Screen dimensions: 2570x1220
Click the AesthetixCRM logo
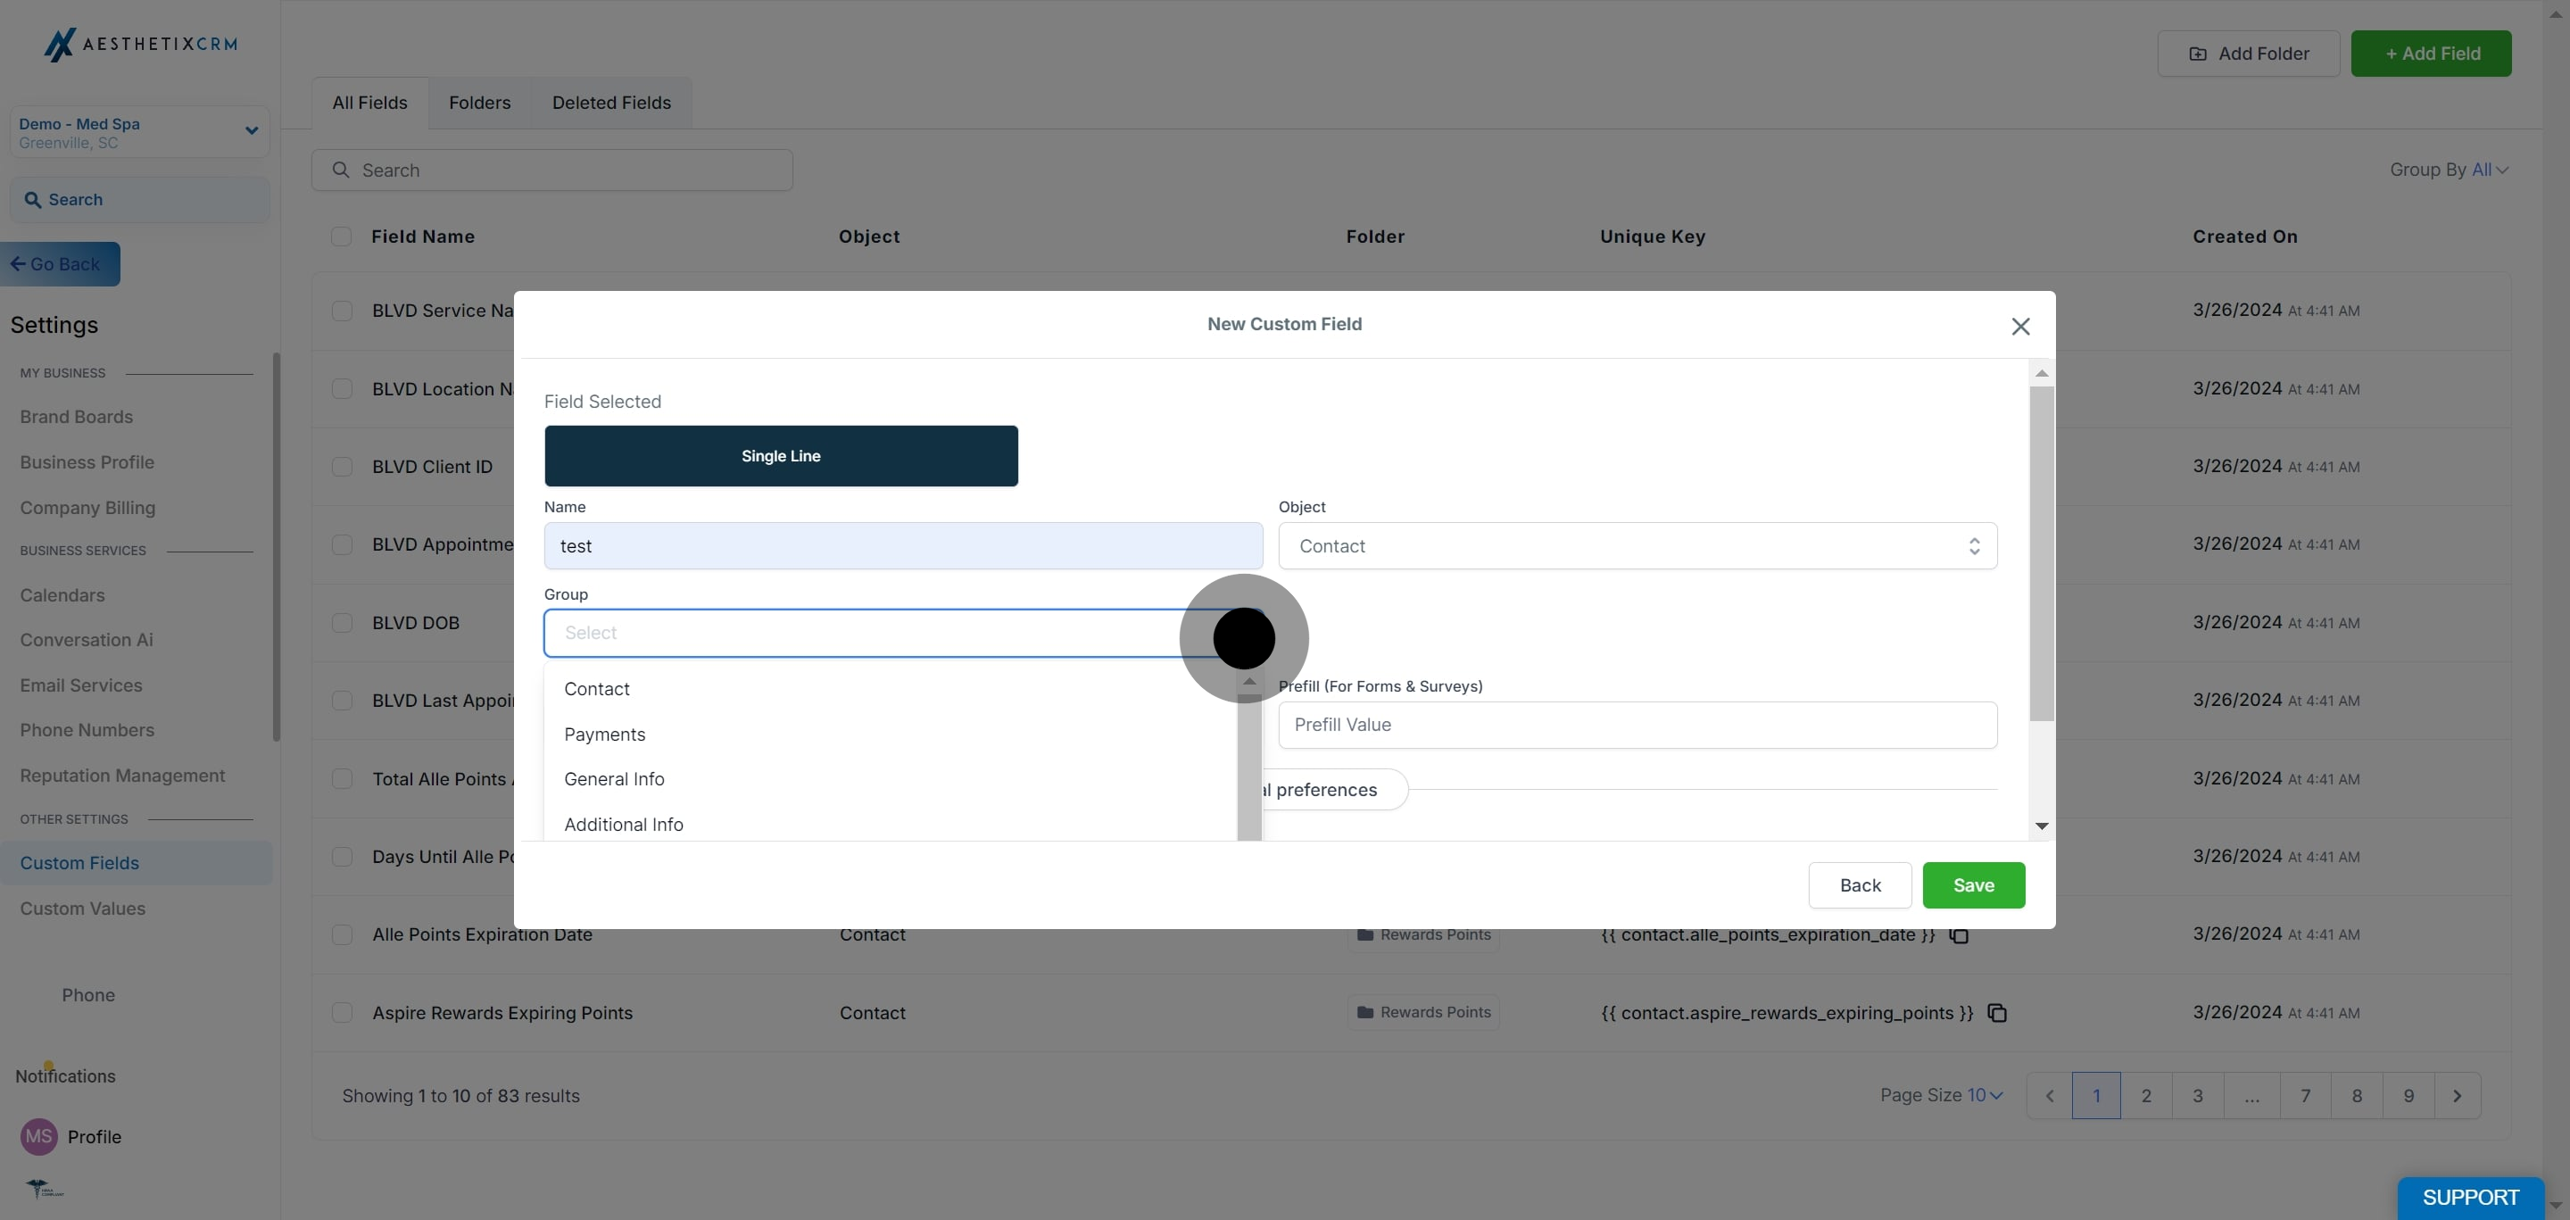coord(140,44)
